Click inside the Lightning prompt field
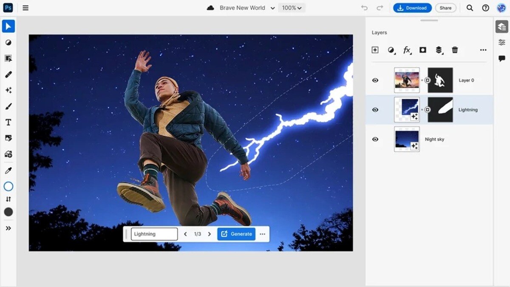 tap(154, 234)
